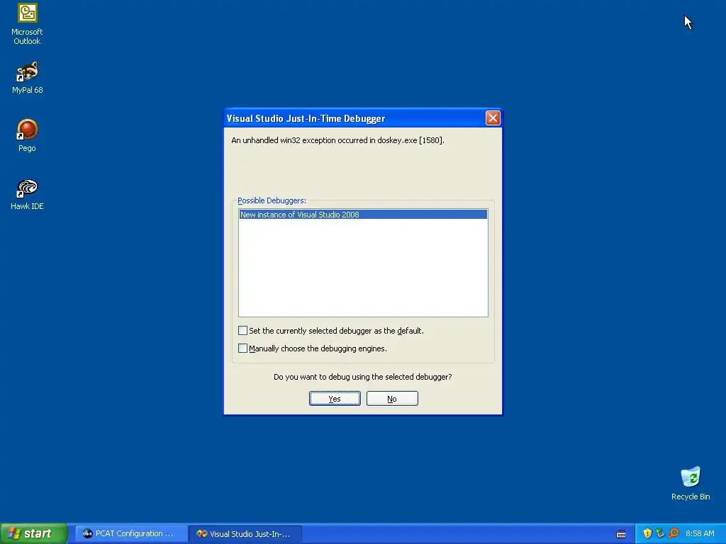726x544 pixels.
Task: Click the yellow security shield tray icon
Action: 647,533
